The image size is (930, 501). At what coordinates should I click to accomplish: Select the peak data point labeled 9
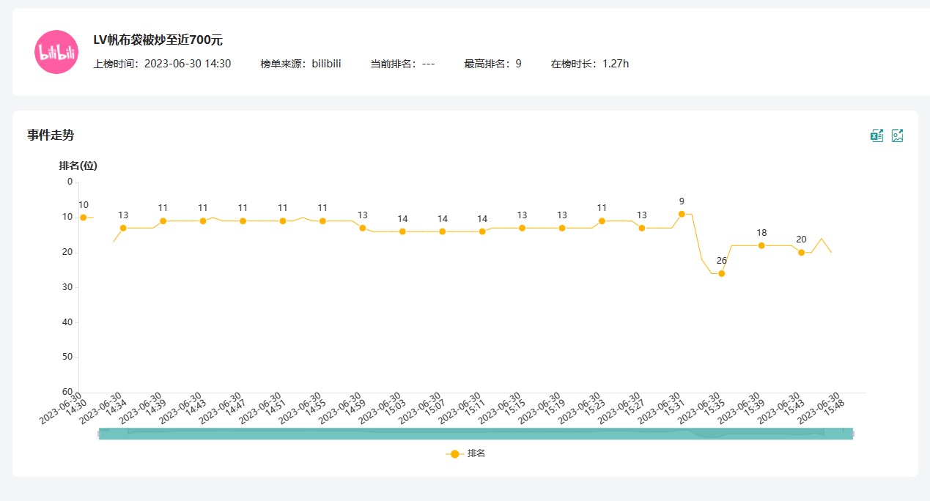point(682,214)
